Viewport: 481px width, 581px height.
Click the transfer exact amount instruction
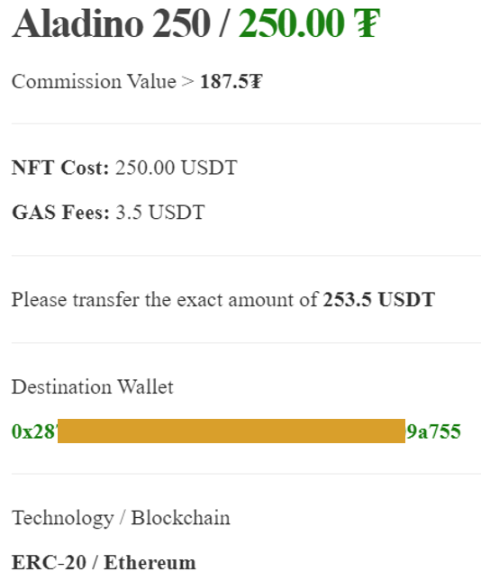pos(223,299)
